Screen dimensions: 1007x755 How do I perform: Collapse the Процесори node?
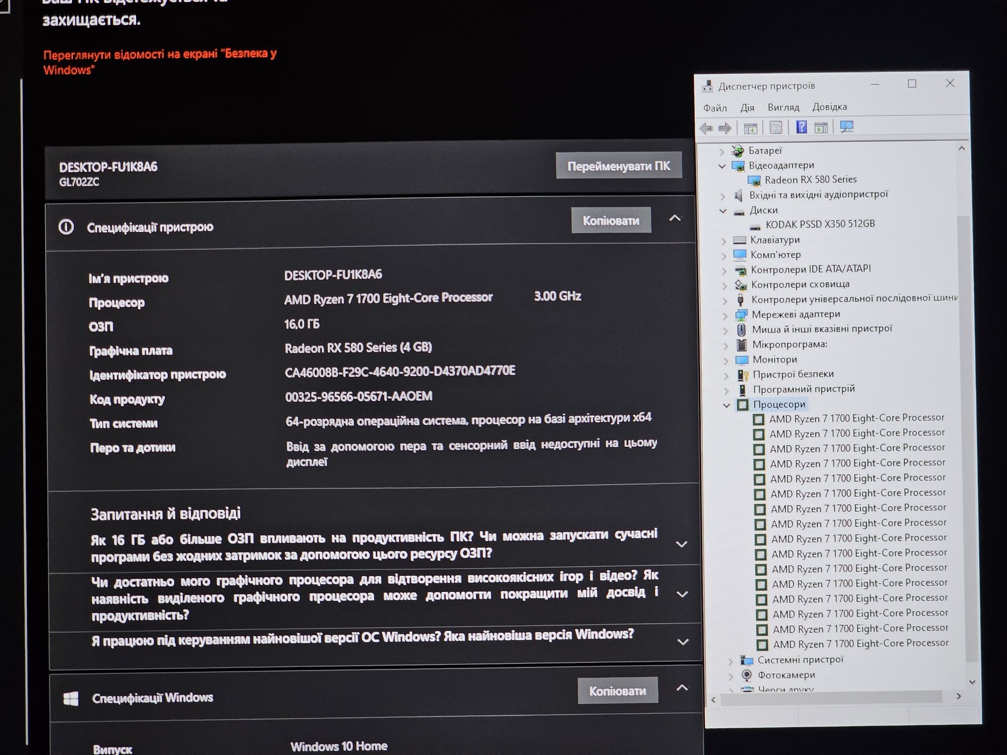click(x=727, y=405)
